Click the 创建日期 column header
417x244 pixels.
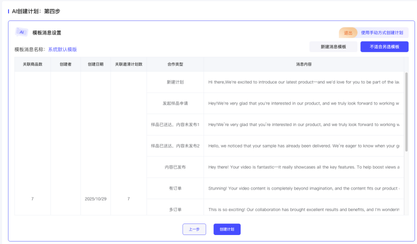tap(95, 64)
